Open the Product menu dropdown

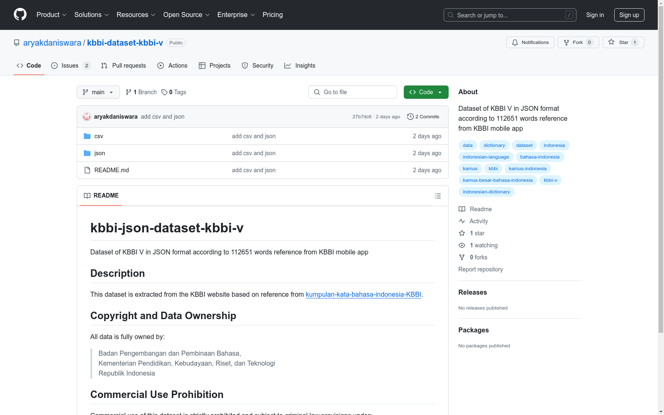click(x=51, y=15)
